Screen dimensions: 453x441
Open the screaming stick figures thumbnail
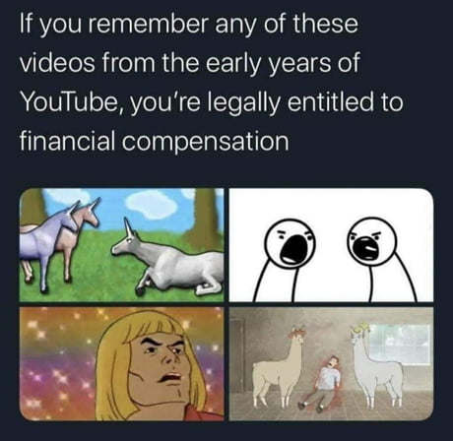(x=331, y=245)
